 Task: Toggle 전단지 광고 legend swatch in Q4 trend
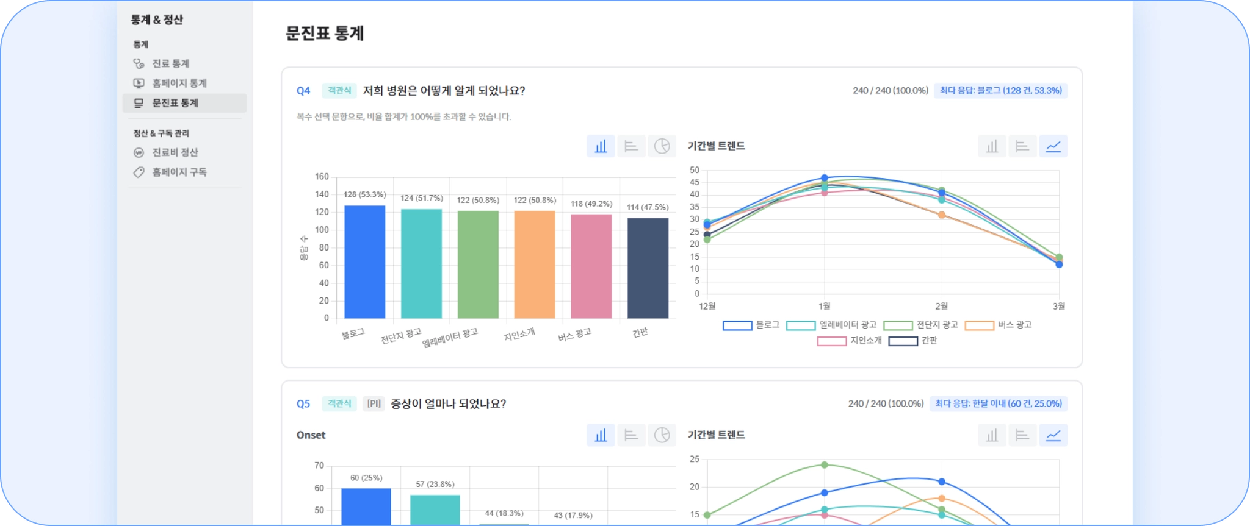pyautogui.click(x=898, y=325)
